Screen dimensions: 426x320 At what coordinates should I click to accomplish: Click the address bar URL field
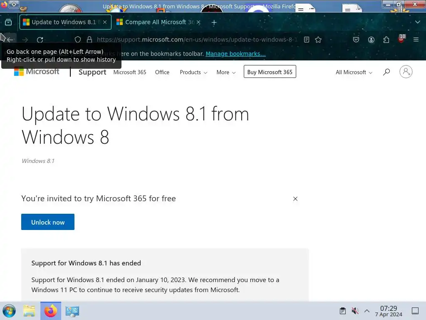point(197,40)
